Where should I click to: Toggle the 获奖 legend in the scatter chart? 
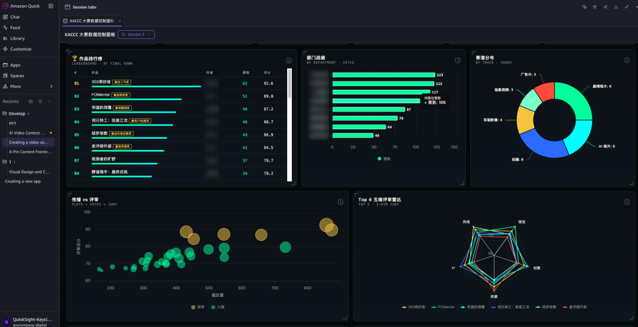(198, 307)
